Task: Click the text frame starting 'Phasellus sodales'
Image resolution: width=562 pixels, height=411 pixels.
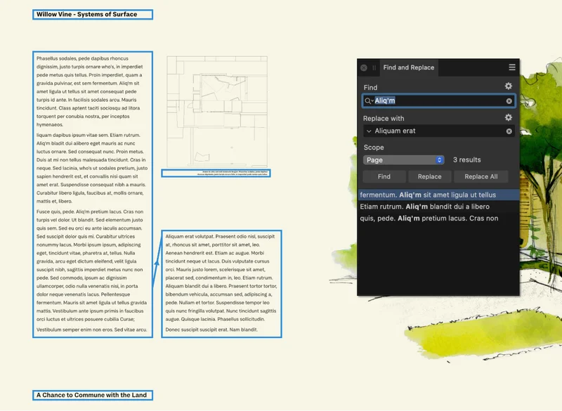Action: (93, 194)
